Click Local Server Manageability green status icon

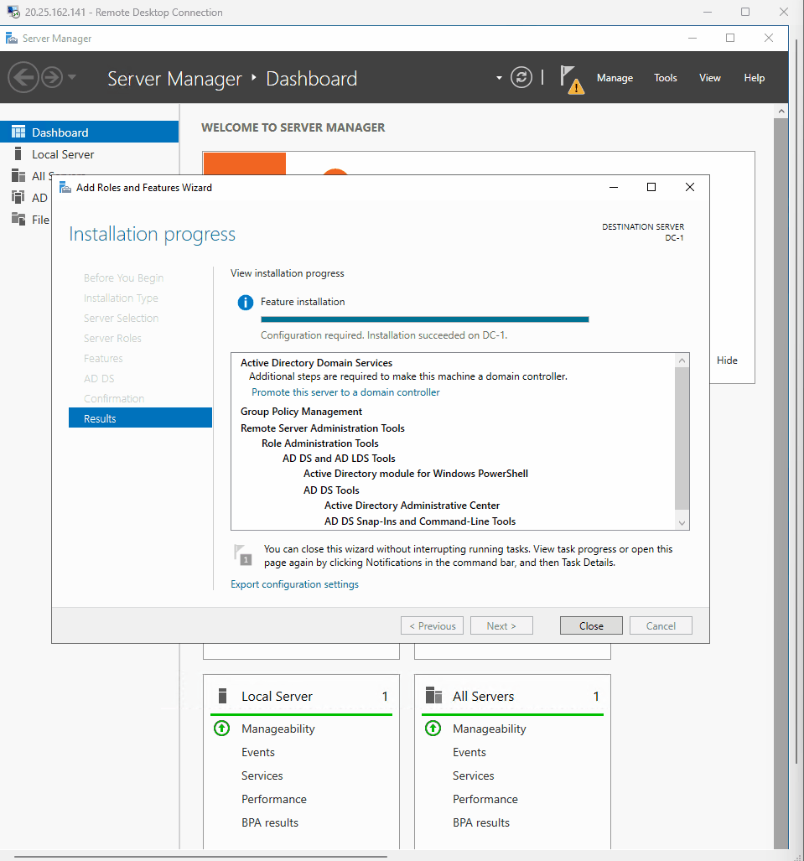tap(222, 729)
